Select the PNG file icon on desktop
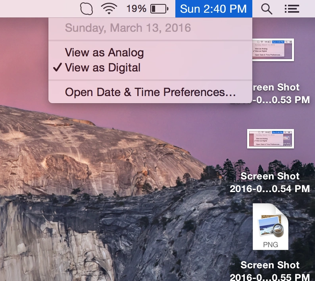Viewport: 315px width, 281px height. coord(271,227)
